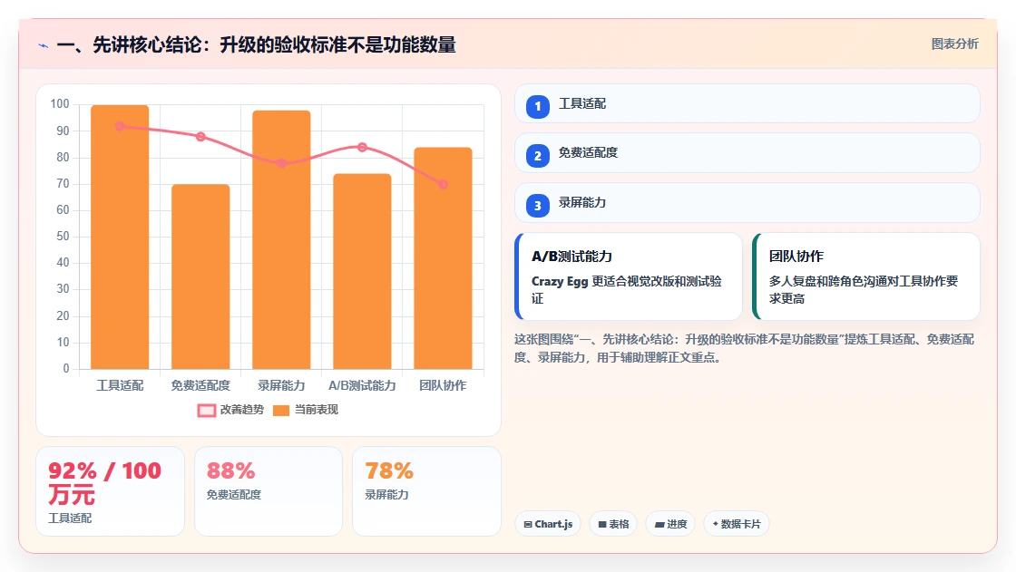Click the blue number 3 badge

click(x=538, y=206)
